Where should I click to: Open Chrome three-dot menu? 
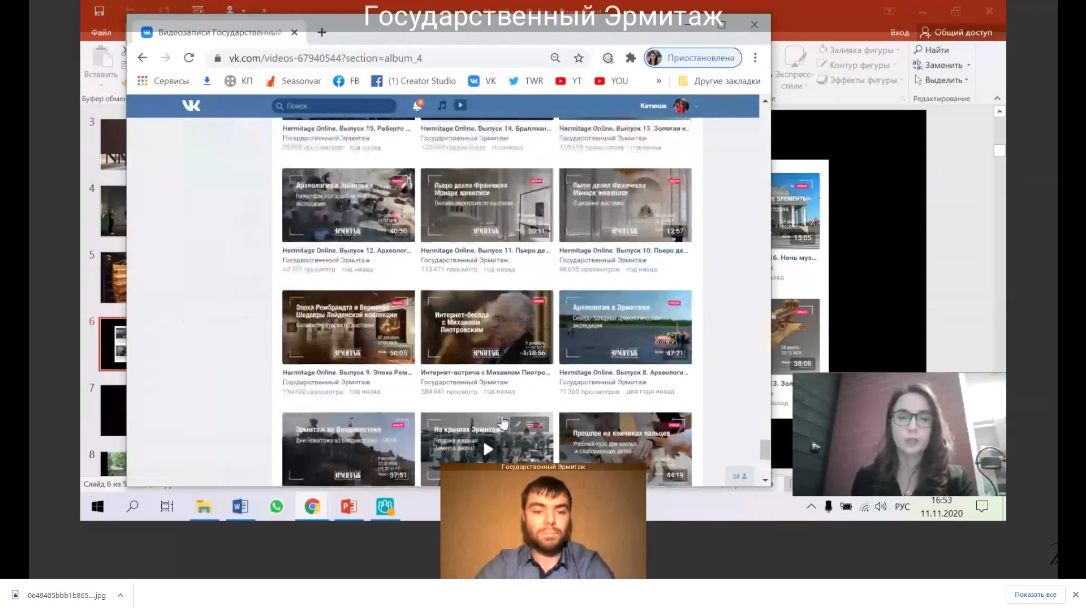click(755, 58)
